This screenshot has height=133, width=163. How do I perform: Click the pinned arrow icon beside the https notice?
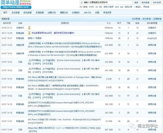coord(29,33)
